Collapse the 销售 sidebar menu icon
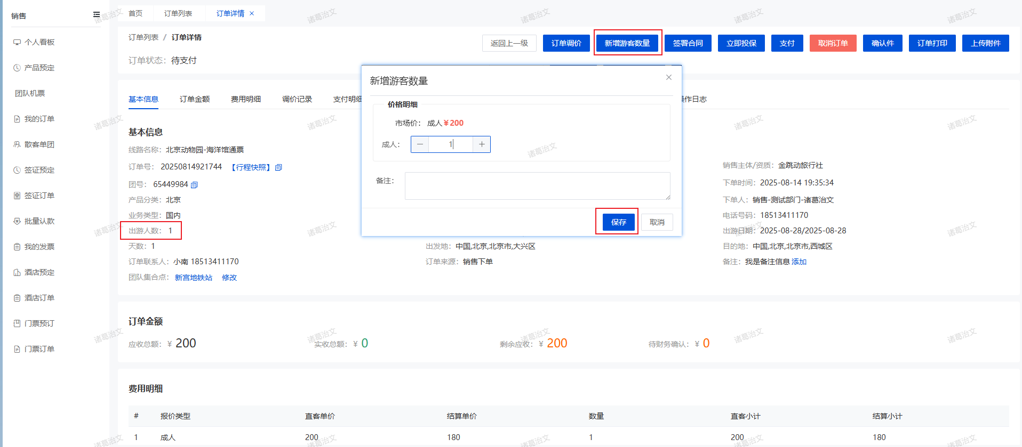Image resolution: width=1022 pixels, height=447 pixels. tap(97, 15)
